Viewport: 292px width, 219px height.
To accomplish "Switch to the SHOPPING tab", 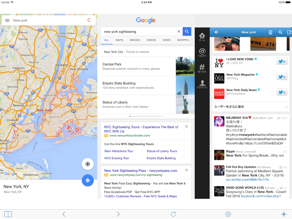I will pyautogui.click(x=184, y=40).
